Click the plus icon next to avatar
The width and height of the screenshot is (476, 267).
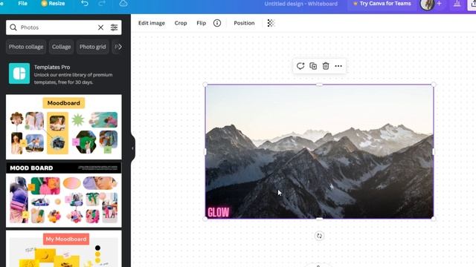[440, 4]
